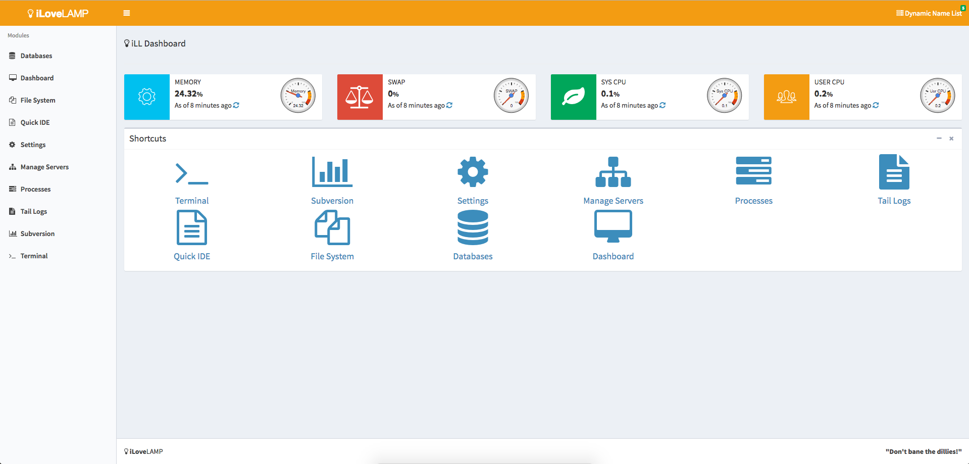Refresh the USER CPU stat
The height and width of the screenshot is (464, 969).
(x=876, y=105)
